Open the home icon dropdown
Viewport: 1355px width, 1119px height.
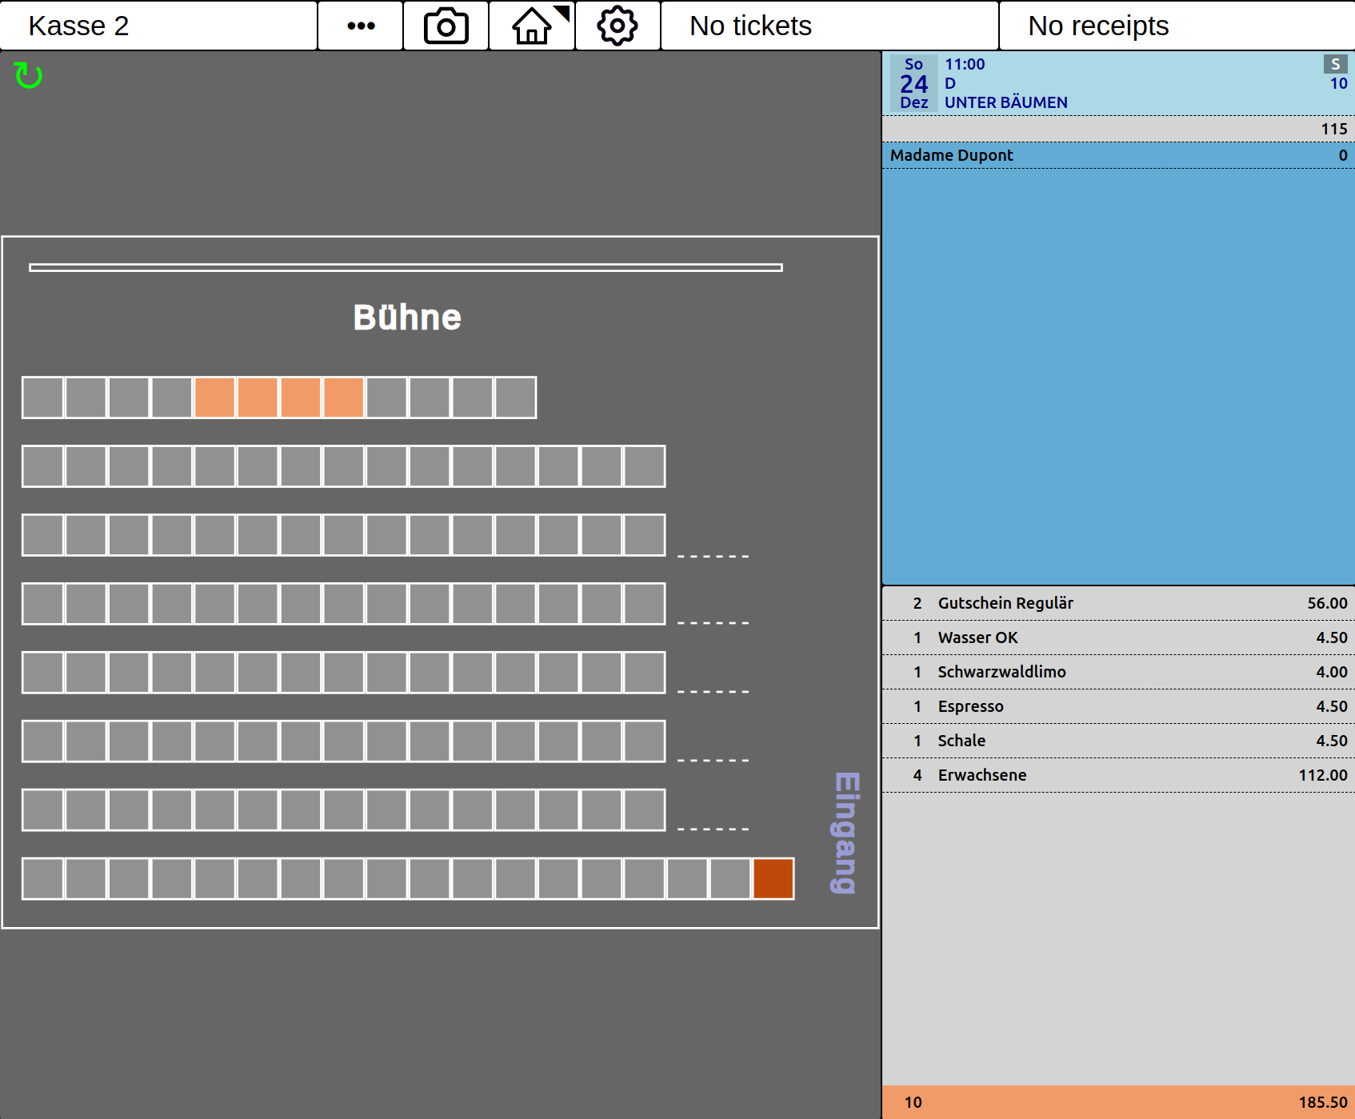coord(533,26)
